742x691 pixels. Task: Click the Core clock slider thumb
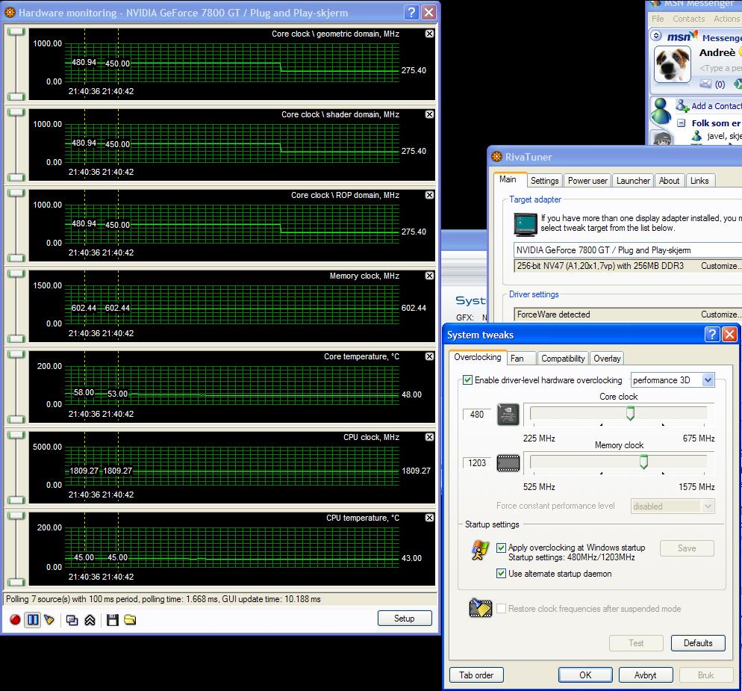(x=630, y=413)
